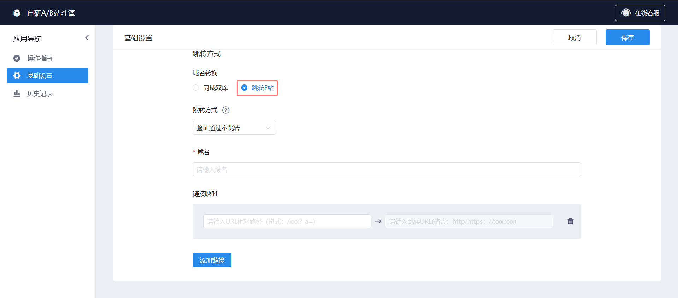The image size is (678, 298).
Task: Open the 在线客服 online support button
Action: pyautogui.click(x=640, y=13)
